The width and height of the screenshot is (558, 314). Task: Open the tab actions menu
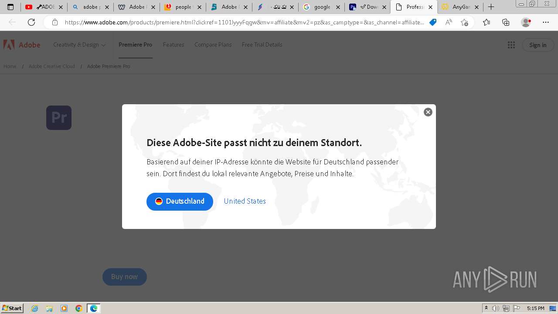tap(10, 7)
